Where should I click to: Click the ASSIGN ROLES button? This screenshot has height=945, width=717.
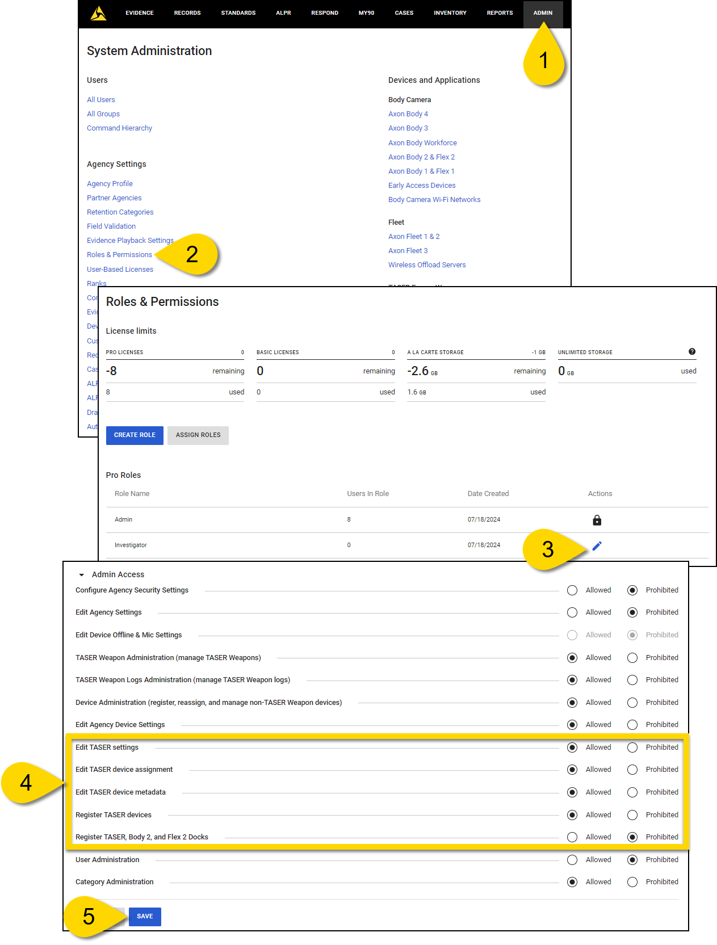(x=198, y=435)
